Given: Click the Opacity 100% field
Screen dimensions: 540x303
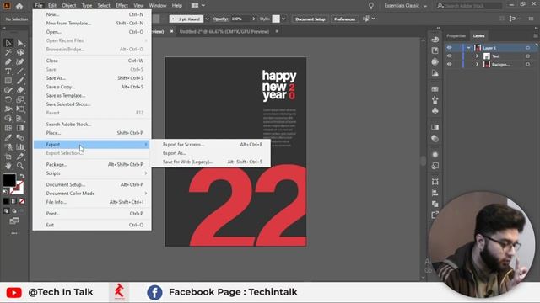Looking at the screenshot, I should pos(240,19).
